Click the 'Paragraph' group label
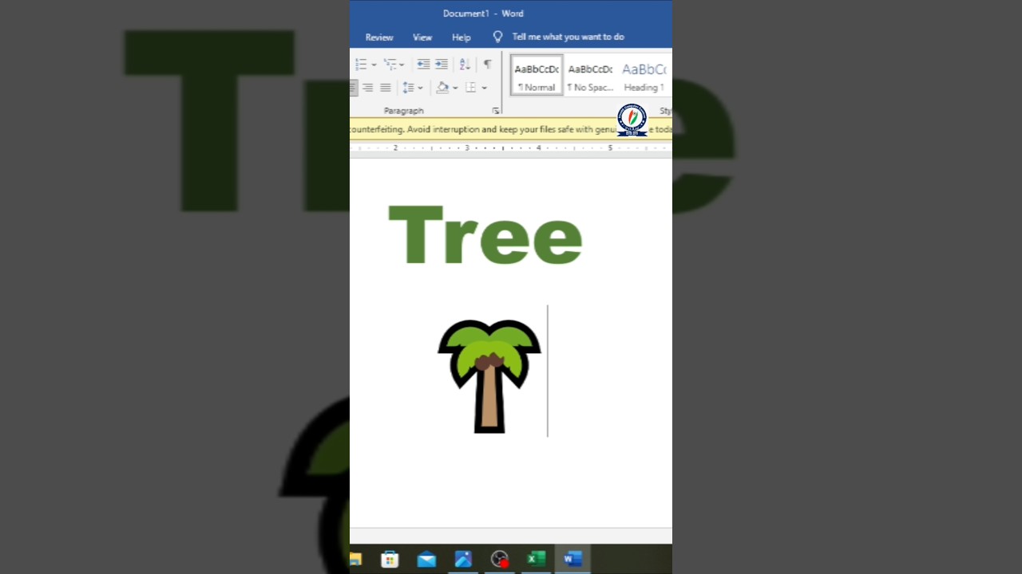Image resolution: width=1022 pixels, height=574 pixels. click(x=404, y=111)
